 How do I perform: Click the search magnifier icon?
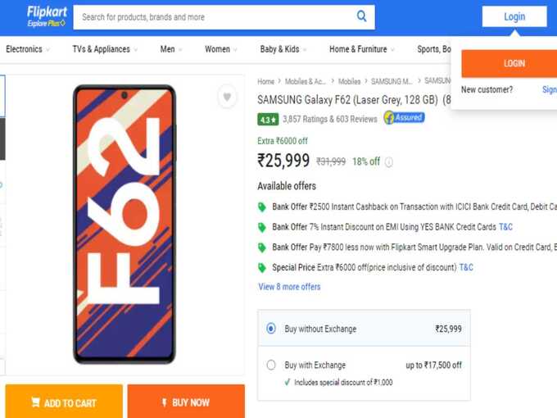361,16
